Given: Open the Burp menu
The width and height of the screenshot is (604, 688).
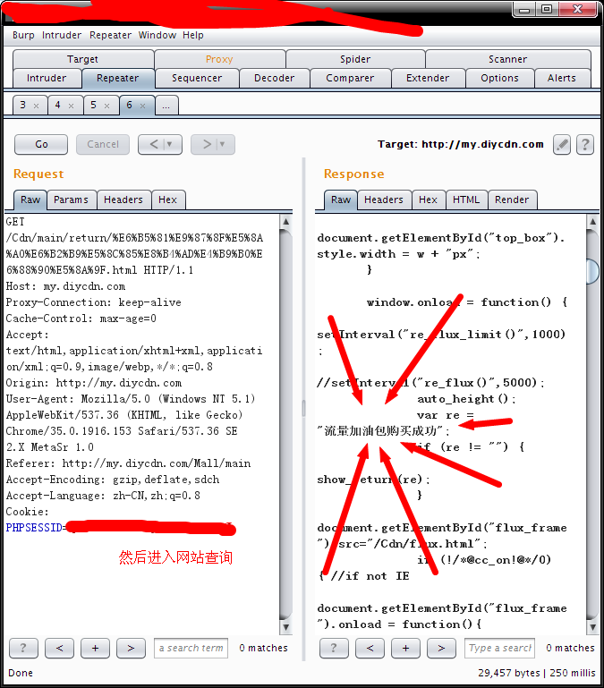Looking at the screenshot, I should point(23,35).
